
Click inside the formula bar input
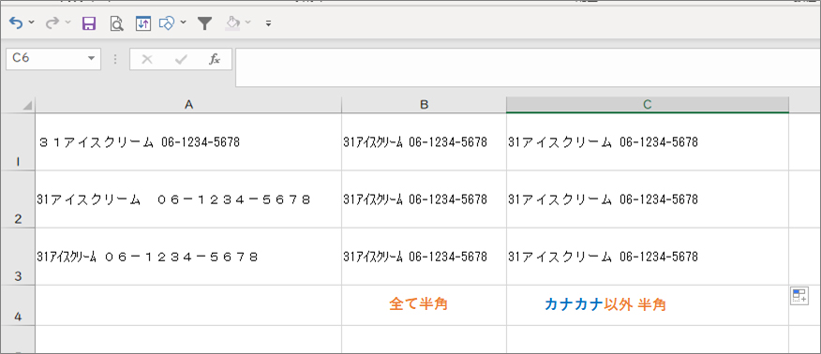tap(528, 66)
